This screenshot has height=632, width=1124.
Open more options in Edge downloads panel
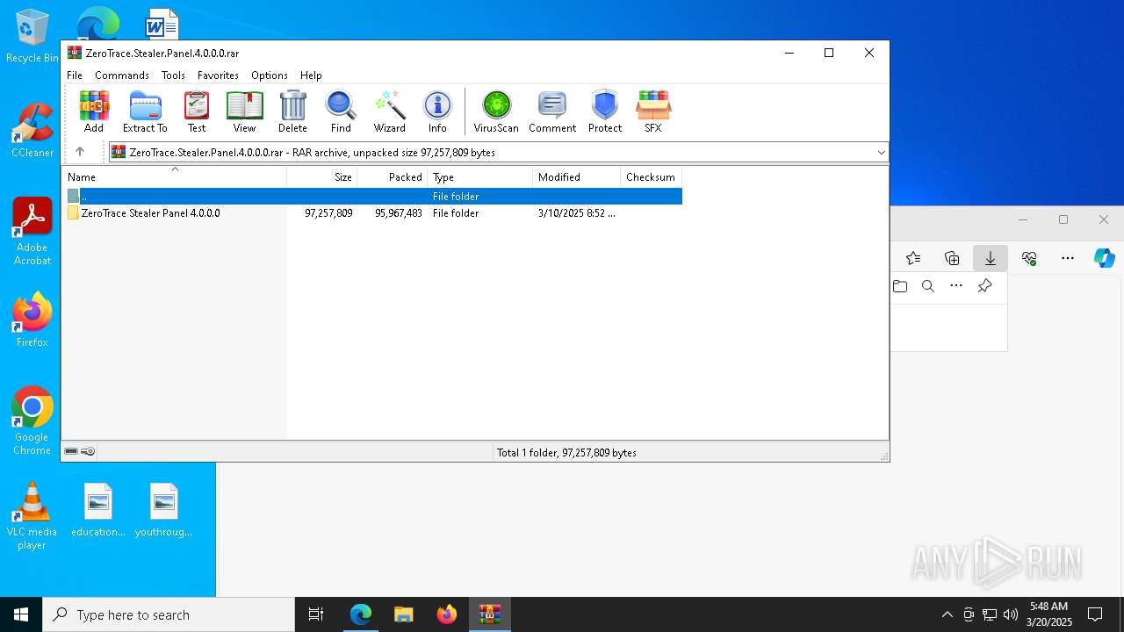(956, 286)
